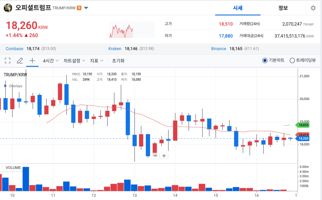The image size is (322, 200).
Task: Select the pencil drawing tool
Action: 20,61
